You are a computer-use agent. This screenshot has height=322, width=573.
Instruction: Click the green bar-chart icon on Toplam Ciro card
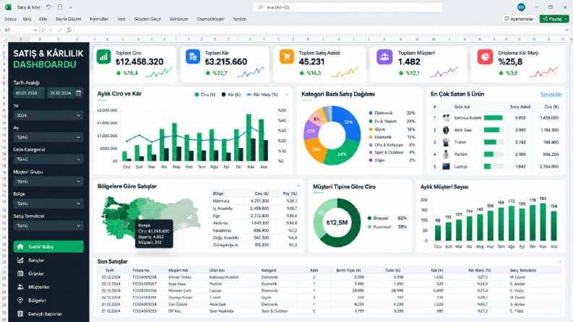click(104, 57)
